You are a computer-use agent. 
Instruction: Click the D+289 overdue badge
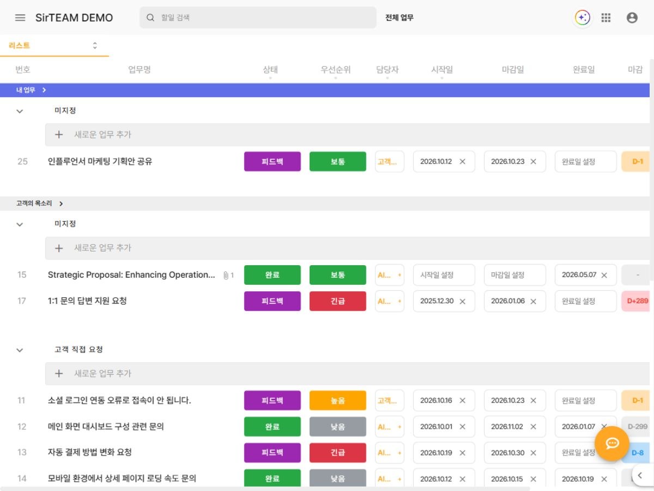point(637,301)
